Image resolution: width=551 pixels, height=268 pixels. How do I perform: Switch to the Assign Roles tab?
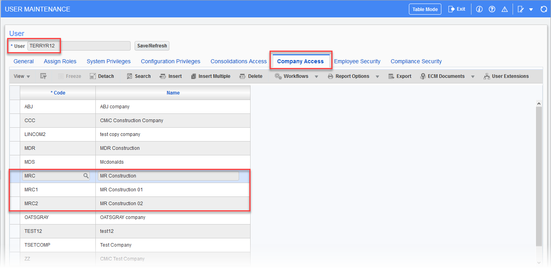coord(60,61)
